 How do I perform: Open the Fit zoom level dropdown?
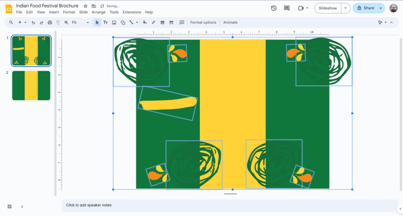point(80,22)
